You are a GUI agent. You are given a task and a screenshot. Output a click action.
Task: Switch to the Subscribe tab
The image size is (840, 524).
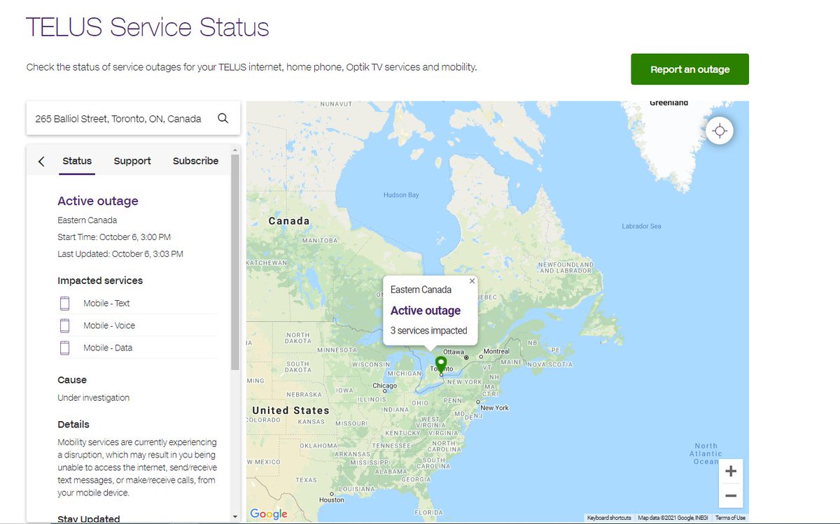point(195,161)
